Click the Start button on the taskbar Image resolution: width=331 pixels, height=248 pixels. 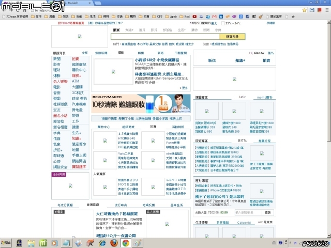(x=6, y=243)
